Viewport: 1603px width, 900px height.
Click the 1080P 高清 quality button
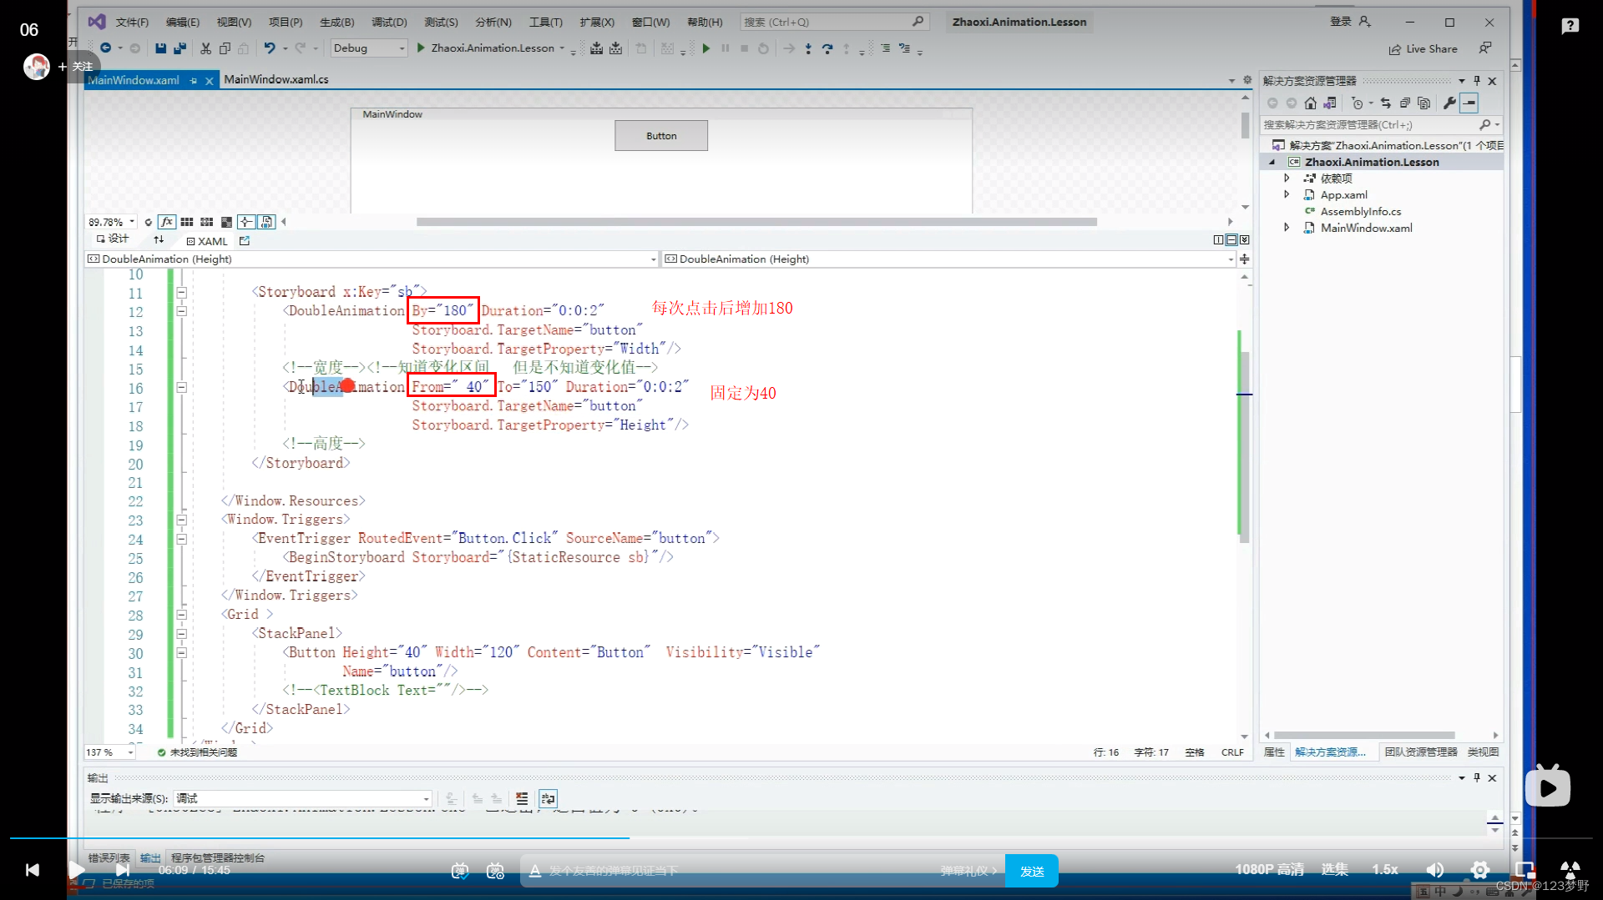pyautogui.click(x=1269, y=869)
